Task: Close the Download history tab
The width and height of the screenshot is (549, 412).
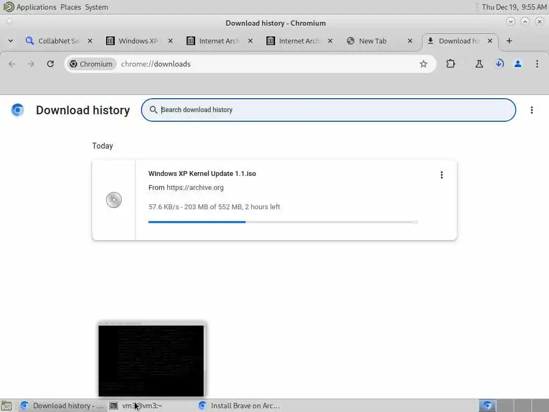Action: (x=490, y=41)
